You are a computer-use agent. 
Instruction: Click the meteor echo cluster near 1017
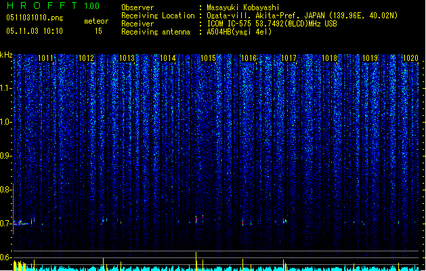coord(284,222)
